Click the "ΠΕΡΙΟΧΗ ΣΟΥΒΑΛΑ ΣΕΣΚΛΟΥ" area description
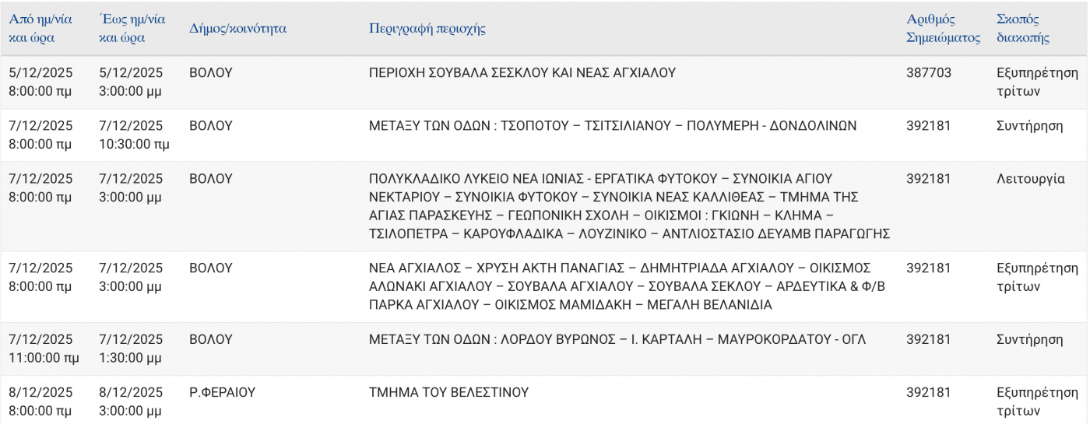Viewport: 1090px width, 424px height. coord(522,73)
